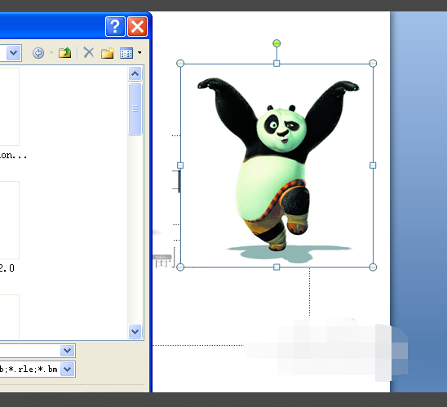The width and height of the screenshot is (447, 407).
Task: Click bottom-right corner sizing handle of picture
Action: click(x=373, y=267)
